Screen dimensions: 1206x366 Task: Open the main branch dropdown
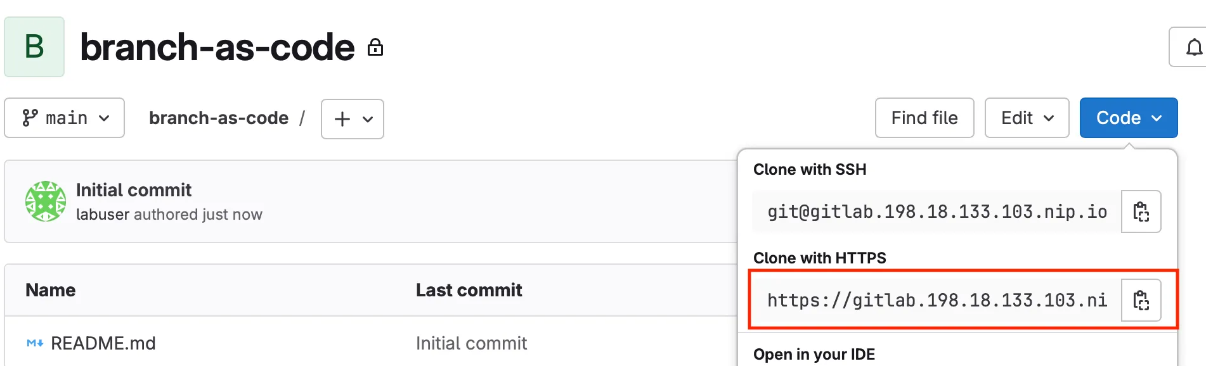click(64, 118)
